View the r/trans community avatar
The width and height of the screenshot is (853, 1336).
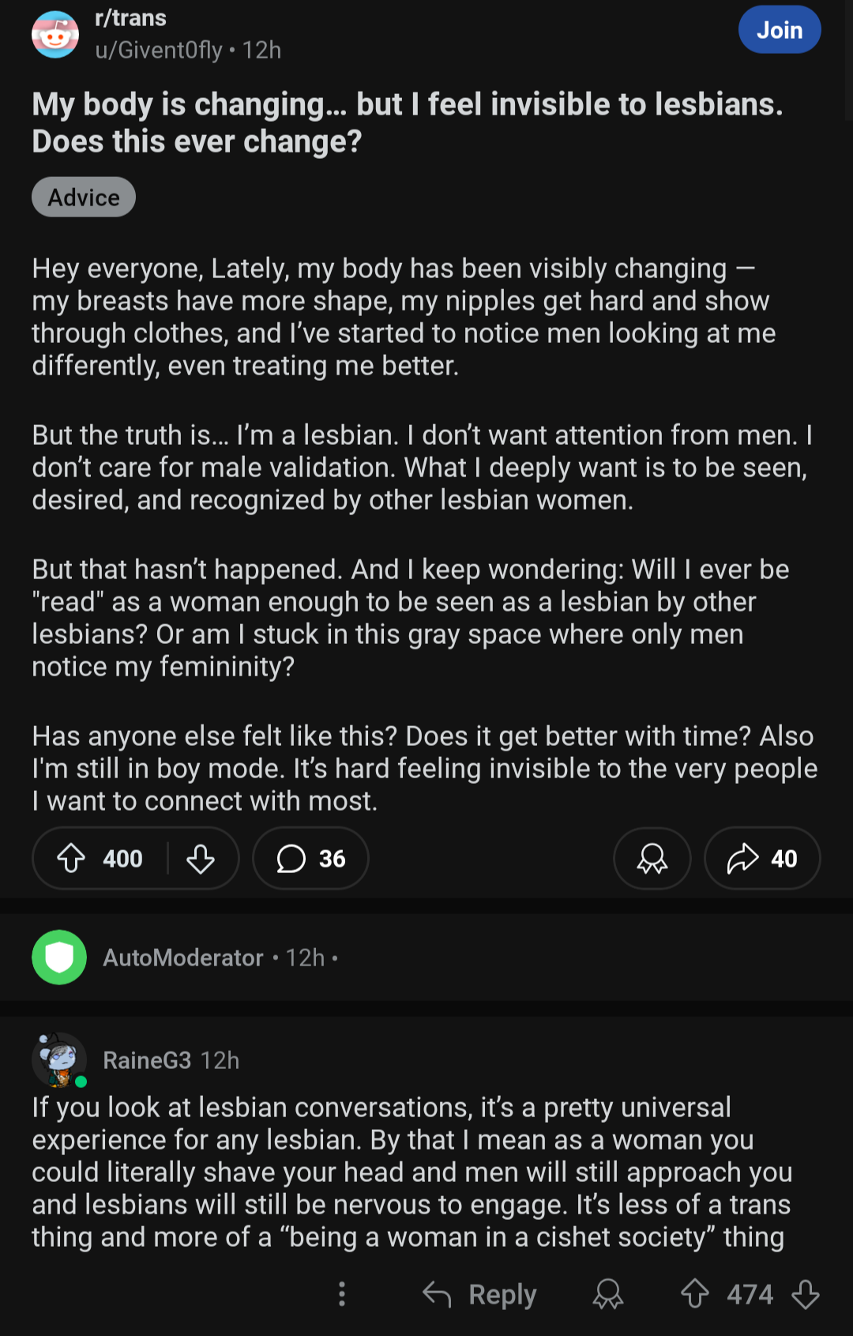55,34
